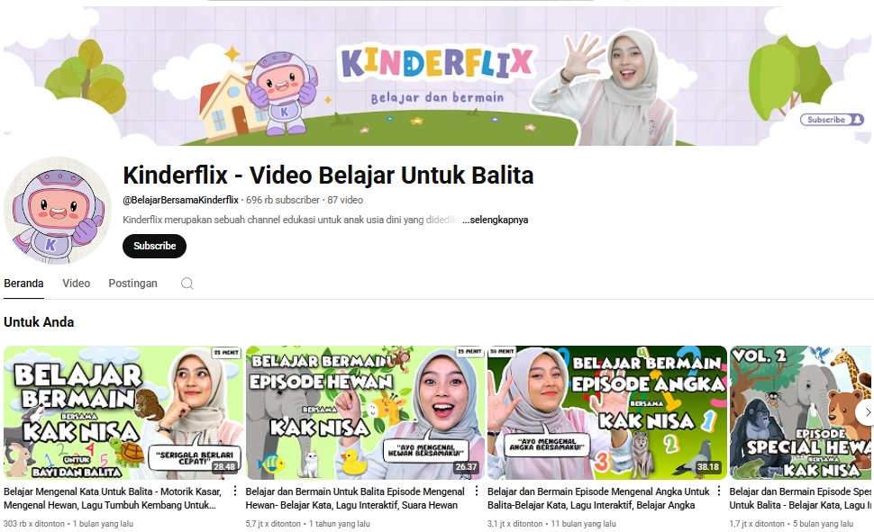Play the Episode Angka thumbnail
This screenshot has width=874, height=532.
tap(607, 413)
